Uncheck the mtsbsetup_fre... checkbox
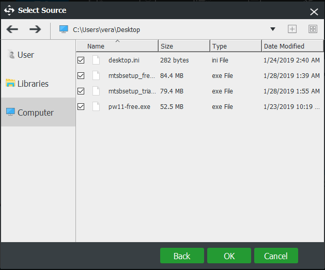Image resolution: width=325 pixels, height=270 pixels. click(x=81, y=76)
